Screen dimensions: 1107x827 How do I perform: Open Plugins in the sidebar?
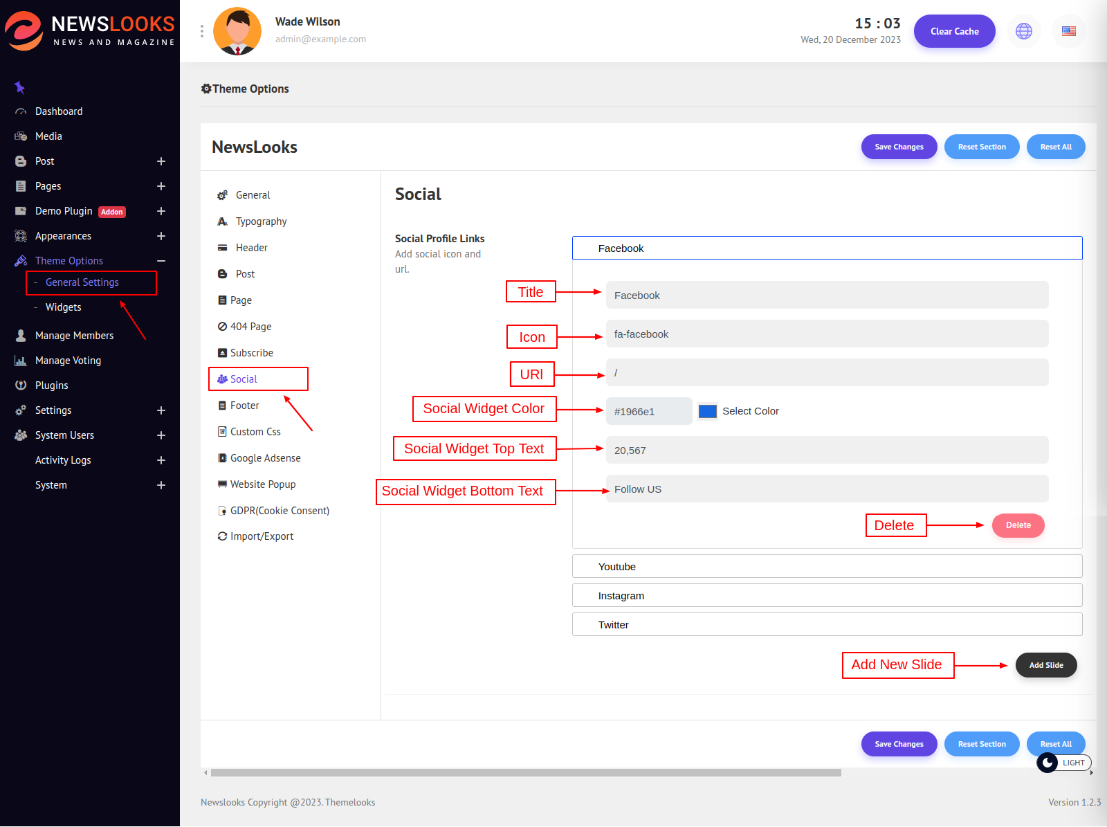[x=51, y=385]
